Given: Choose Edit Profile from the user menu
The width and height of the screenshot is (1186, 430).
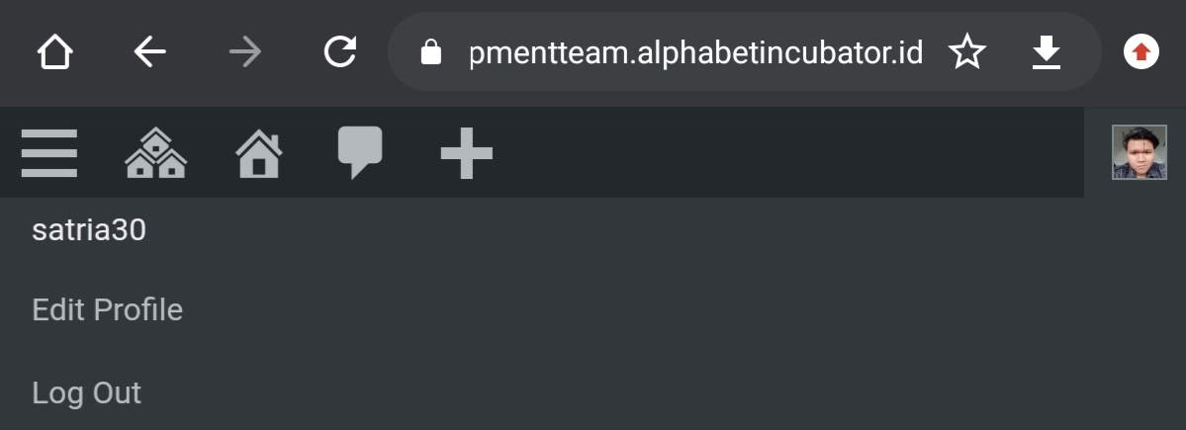Looking at the screenshot, I should 107,309.
